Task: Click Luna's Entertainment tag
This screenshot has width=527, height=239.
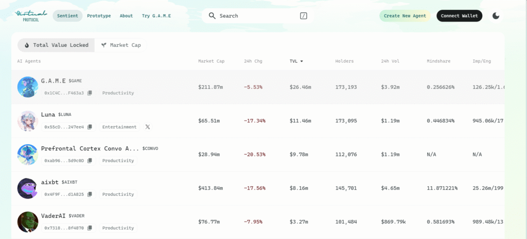Action: (119, 127)
